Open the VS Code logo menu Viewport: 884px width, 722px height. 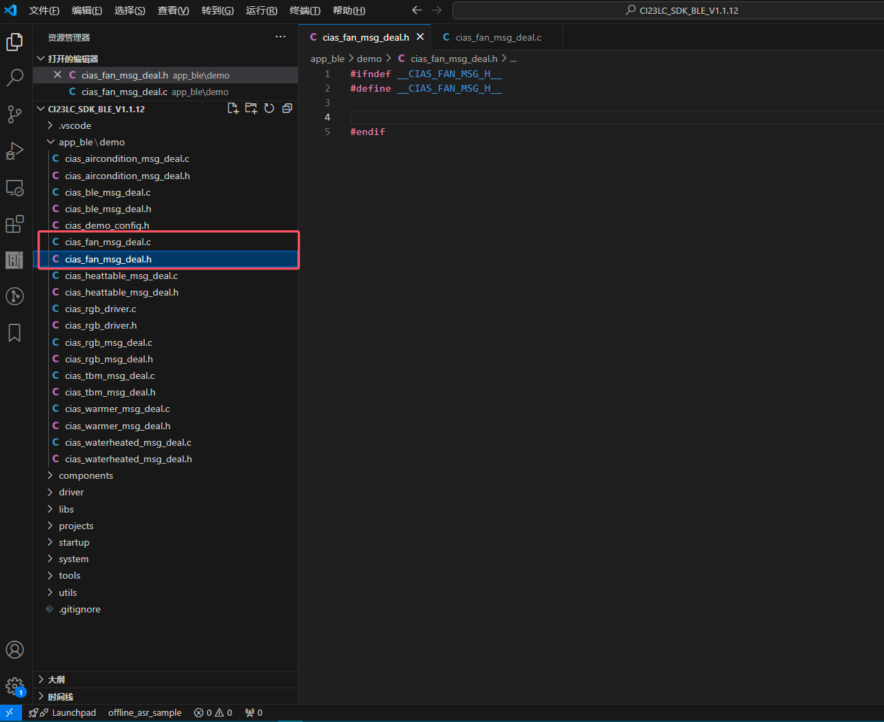pos(10,10)
